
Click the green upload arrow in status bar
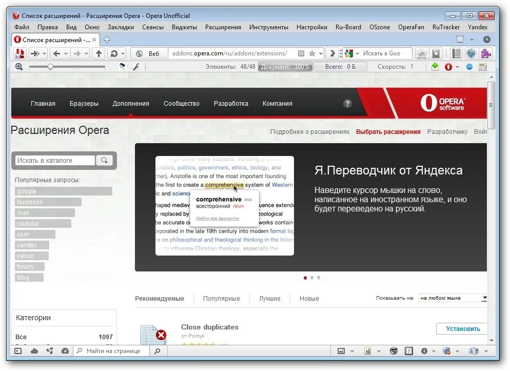(435, 66)
